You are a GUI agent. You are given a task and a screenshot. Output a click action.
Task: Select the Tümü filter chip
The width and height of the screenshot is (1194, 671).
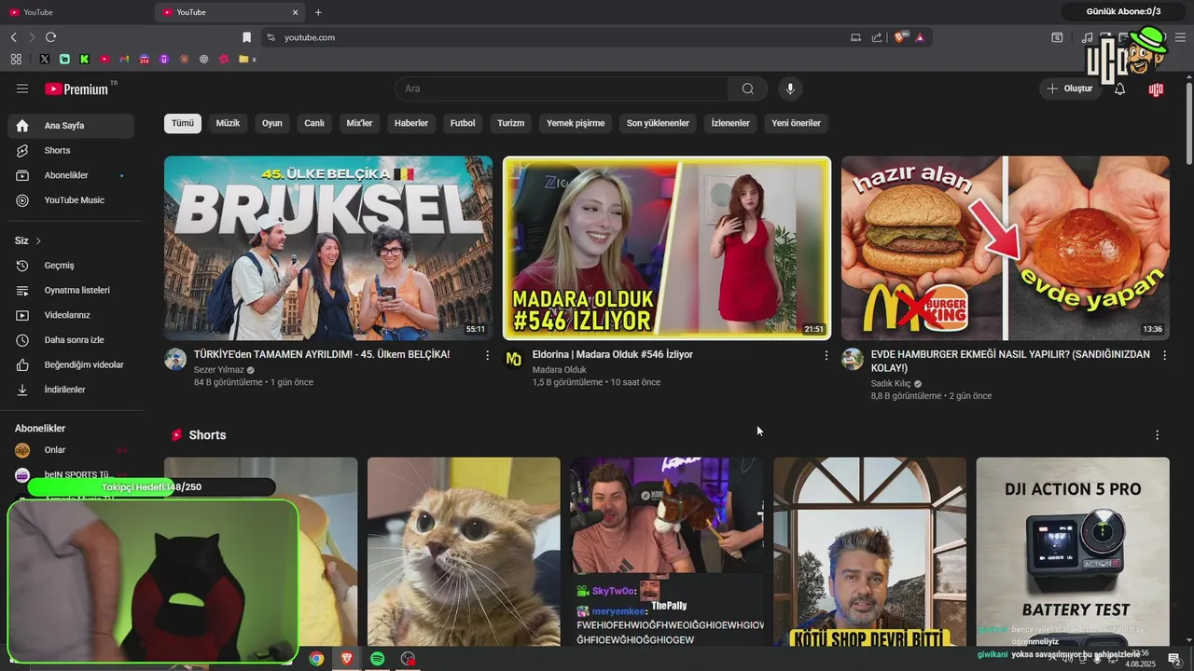(x=183, y=123)
